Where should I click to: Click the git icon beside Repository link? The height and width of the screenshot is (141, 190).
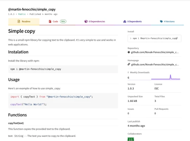tap(129, 52)
